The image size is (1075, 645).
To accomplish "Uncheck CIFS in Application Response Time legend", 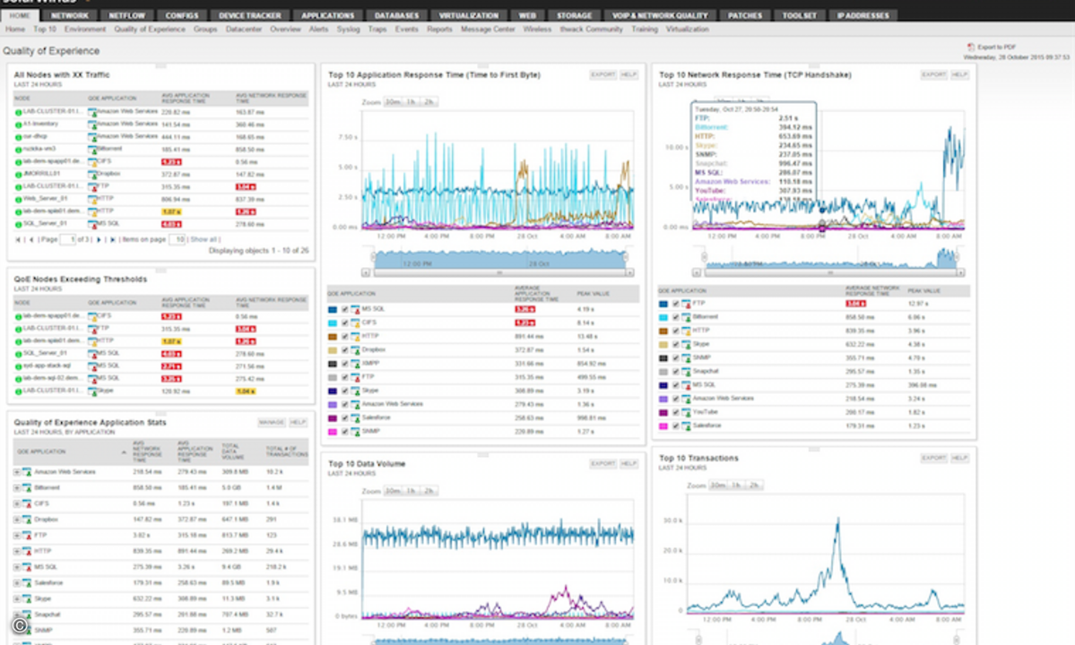I will (x=345, y=323).
